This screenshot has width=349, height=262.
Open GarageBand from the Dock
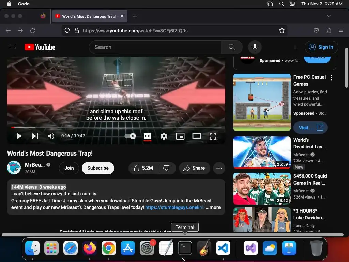(x=204, y=248)
